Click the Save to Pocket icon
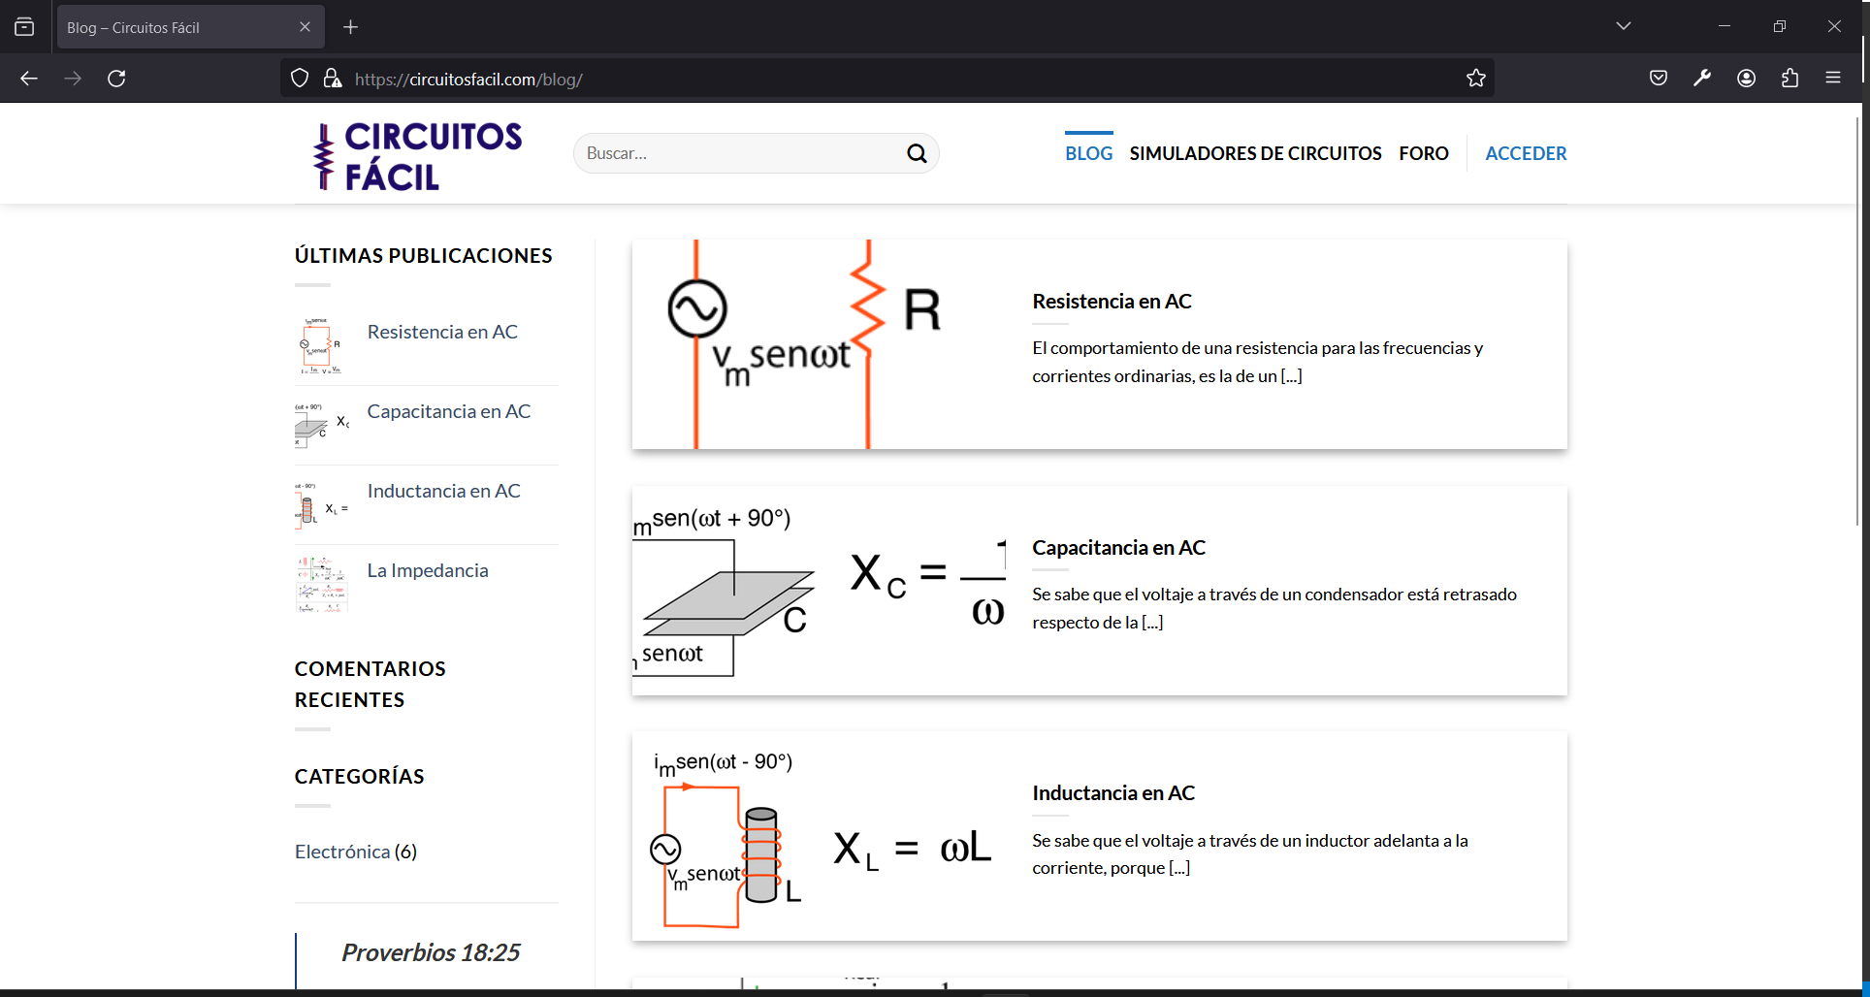The width and height of the screenshot is (1870, 997). [x=1659, y=79]
